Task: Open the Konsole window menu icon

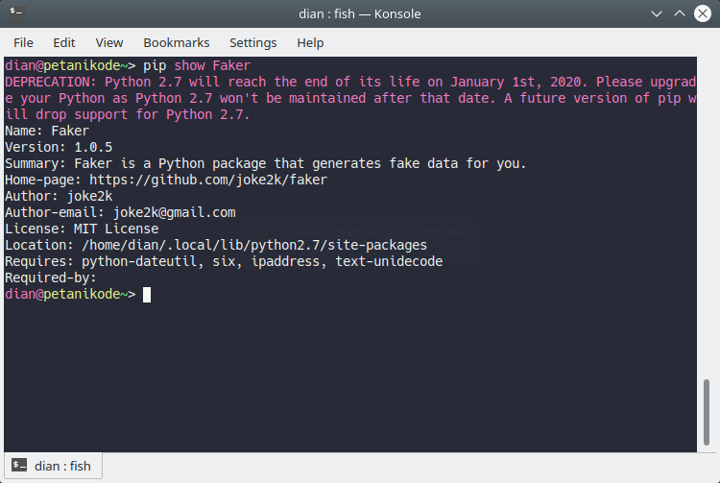Action: pyautogui.click(x=16, y=13)
